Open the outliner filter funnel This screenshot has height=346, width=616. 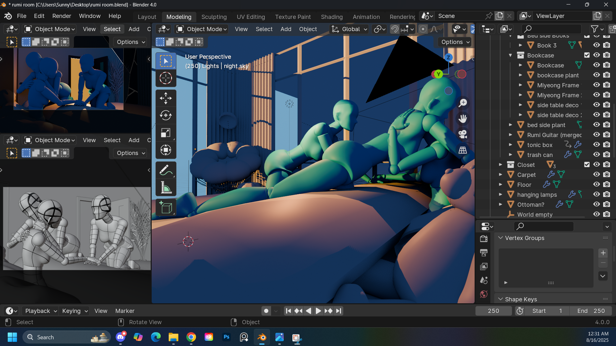point(597,29)
